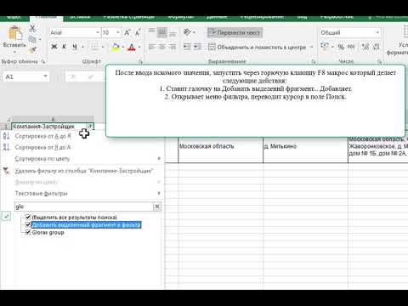Click the Cut scissors icon
The width and height of the screenshot is (408, 306).
pos(32,28)
